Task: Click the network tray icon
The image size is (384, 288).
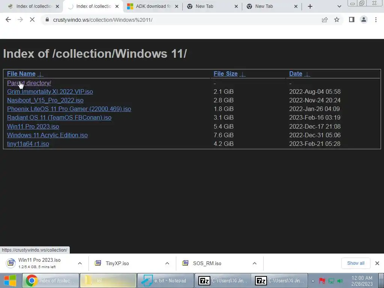Action: [331, 281]
